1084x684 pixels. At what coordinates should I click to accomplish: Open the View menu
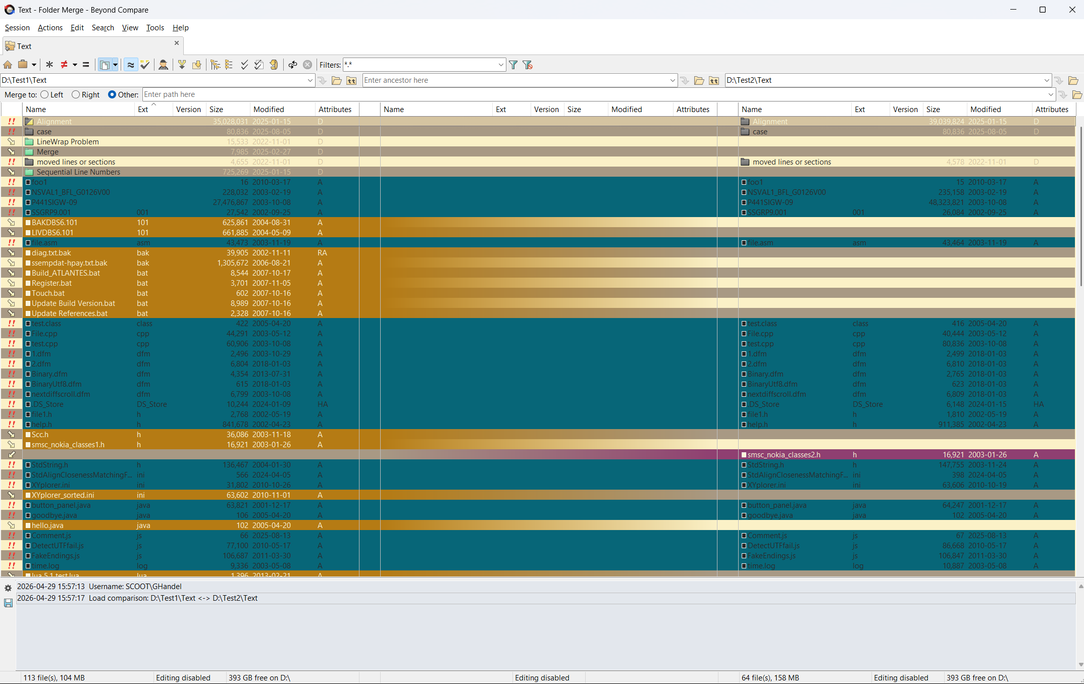coord(130,28)
